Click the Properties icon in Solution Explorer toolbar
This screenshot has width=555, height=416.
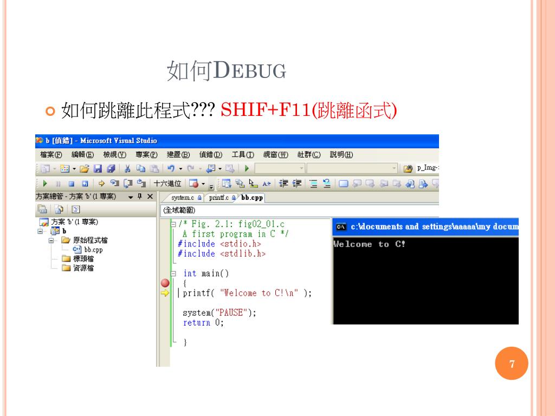(x=42, y=209)
